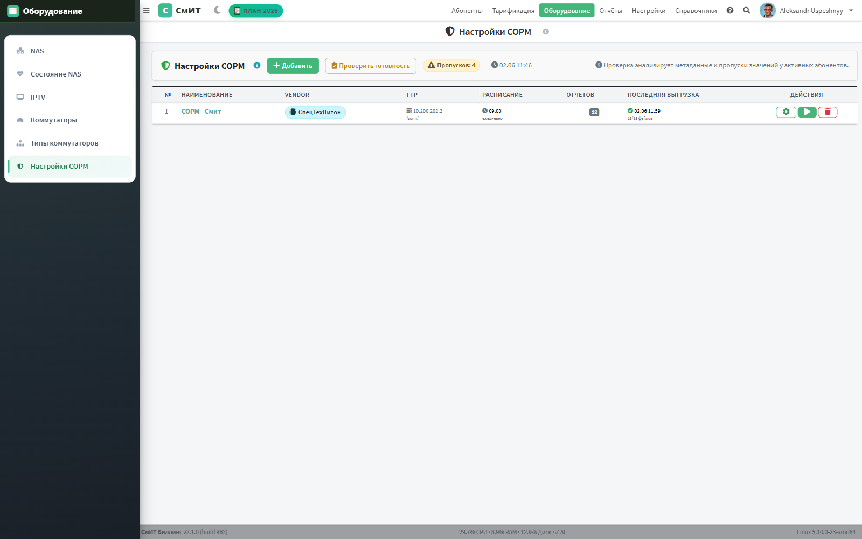The height and width of the screenshot is (539, 862).
Task: Open Отчёты top menu
Action: 610,11
